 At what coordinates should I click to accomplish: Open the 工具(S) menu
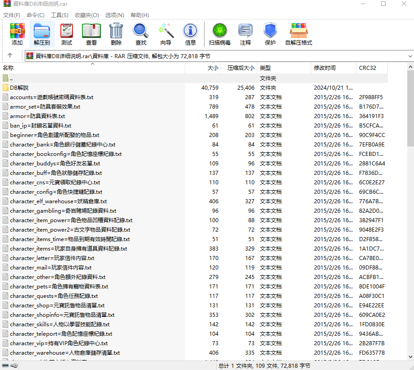(x=59, y=15)
